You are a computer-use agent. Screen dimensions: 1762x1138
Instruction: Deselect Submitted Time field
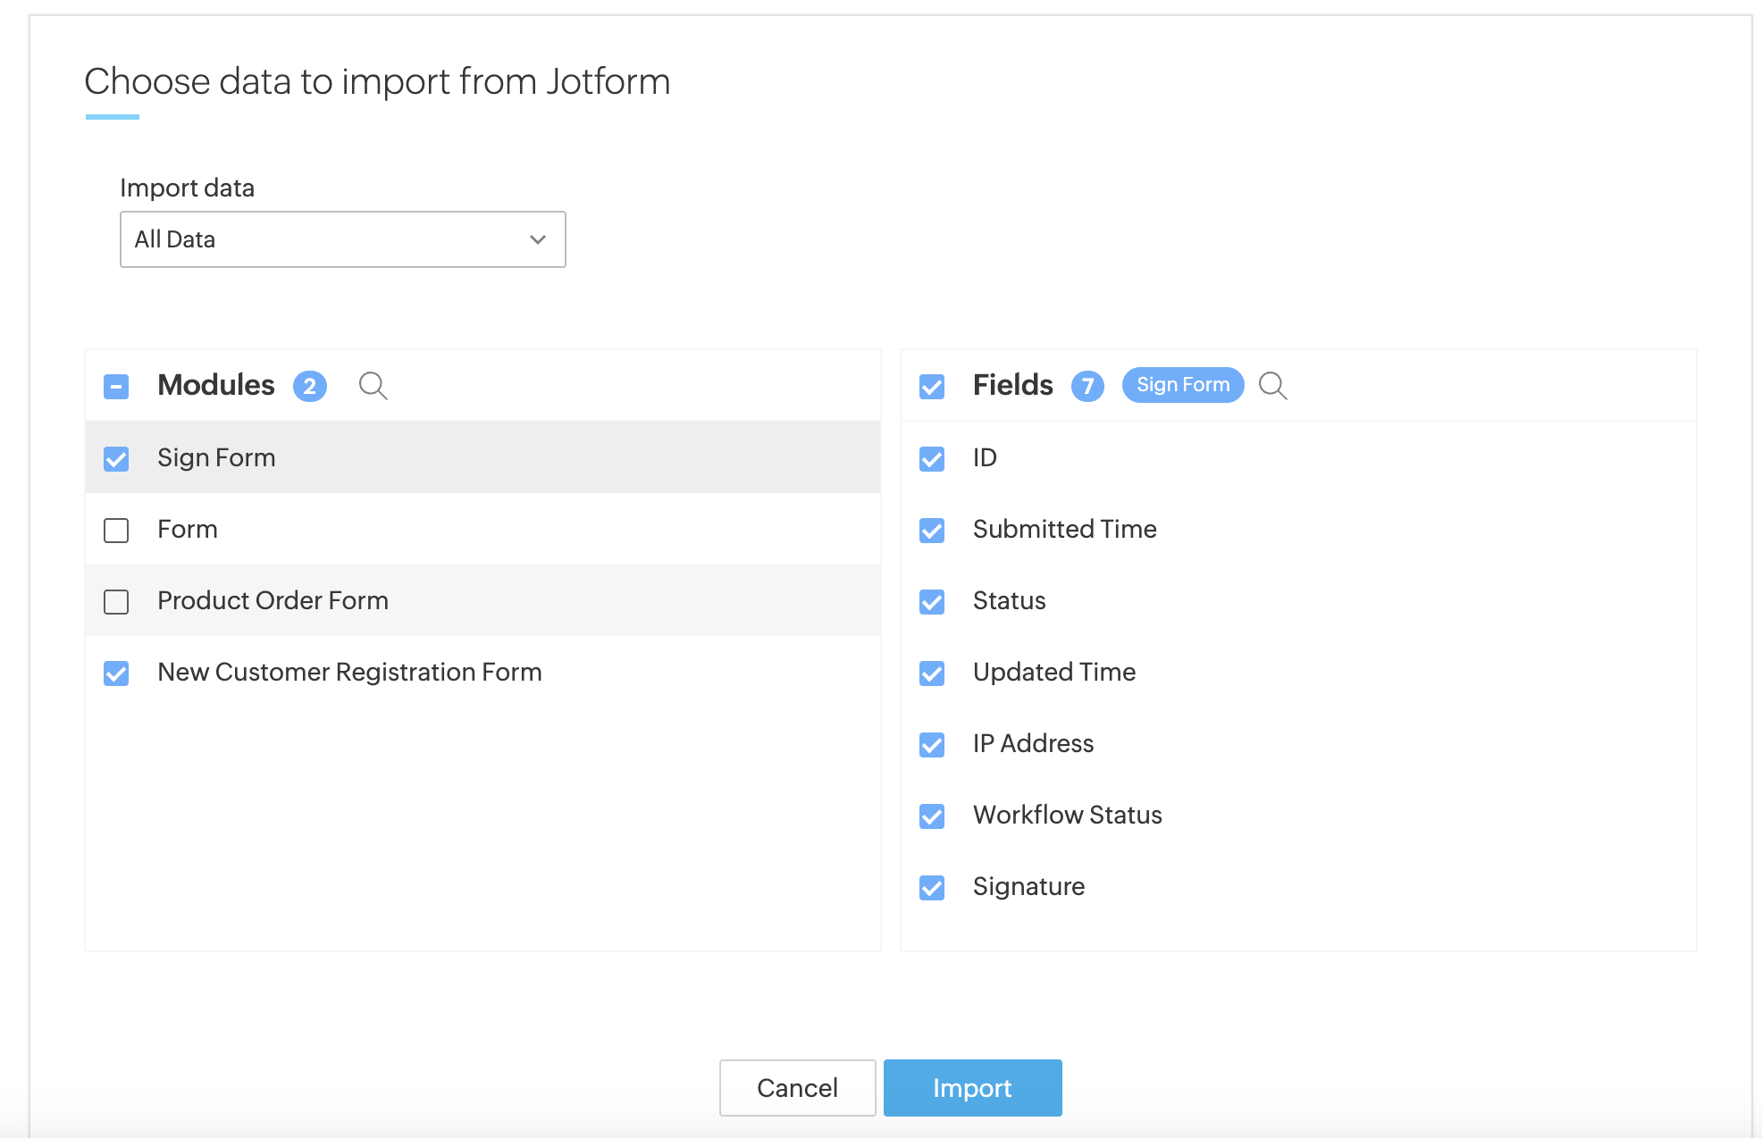(932, 531)
